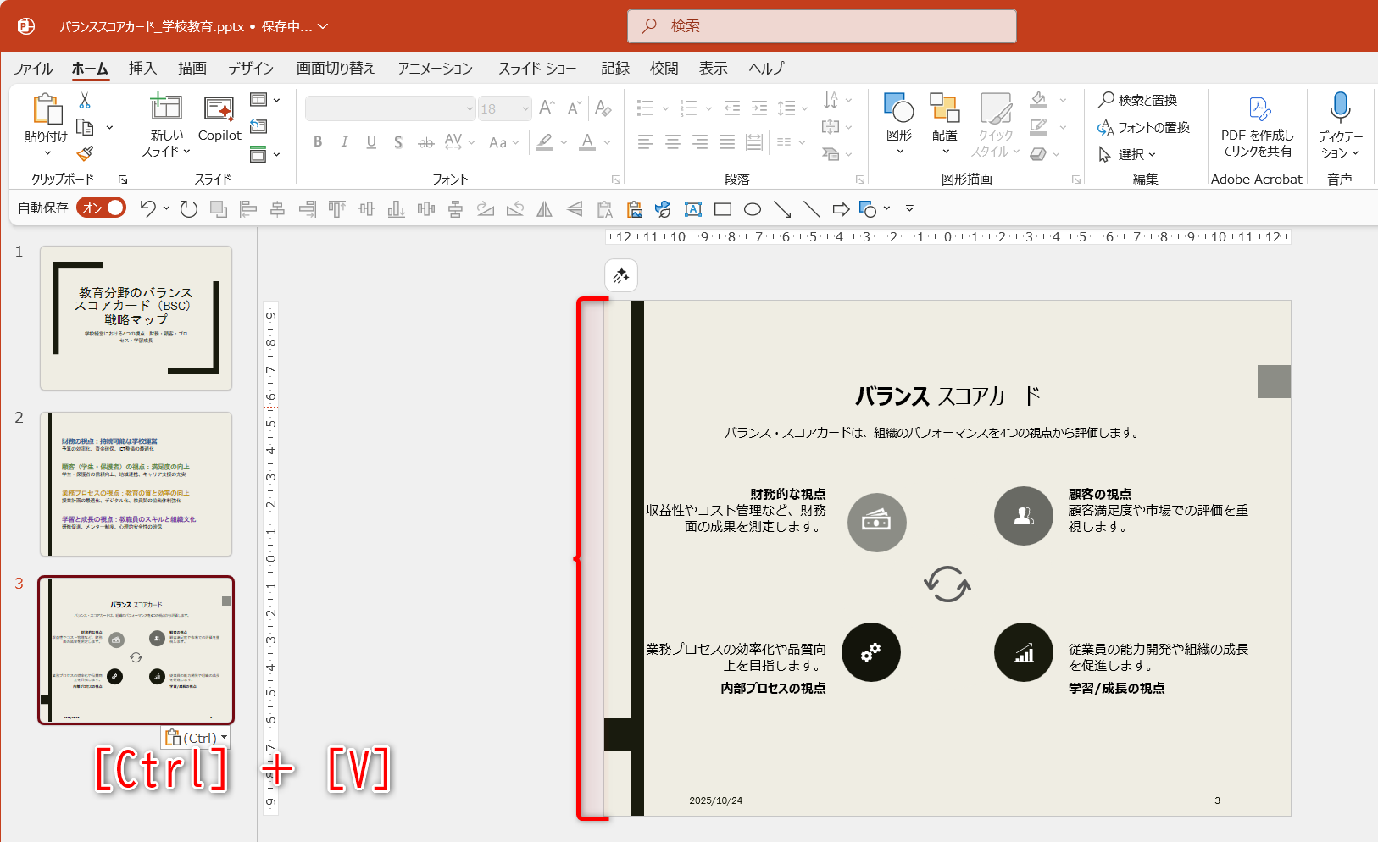Open the paste options (Ctrl) button
1378x842 pixels.
point(196,737)
